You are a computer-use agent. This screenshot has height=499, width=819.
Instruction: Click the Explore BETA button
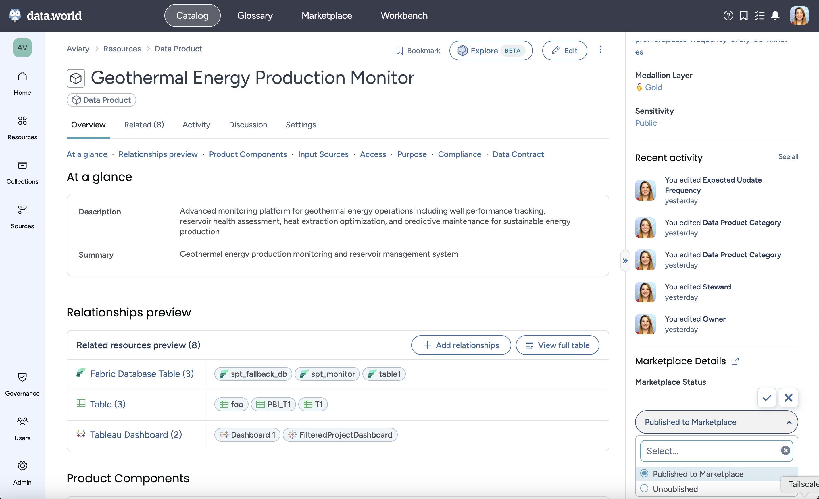pyautogui.click(x=491, y=51)
